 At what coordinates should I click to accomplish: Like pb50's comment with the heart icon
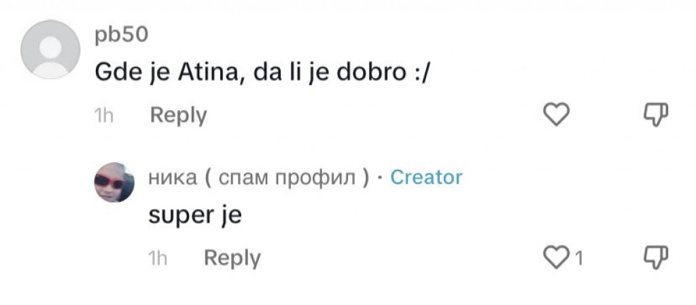(x=557, y=115)
